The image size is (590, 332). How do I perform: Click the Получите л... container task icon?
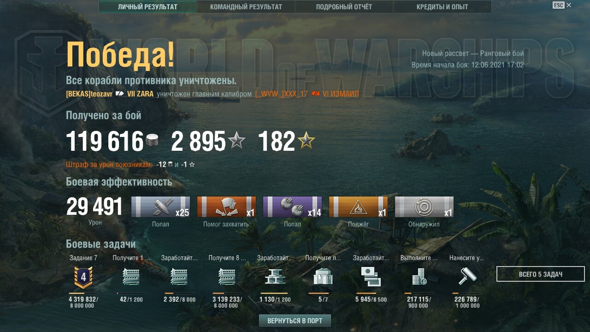323,276
